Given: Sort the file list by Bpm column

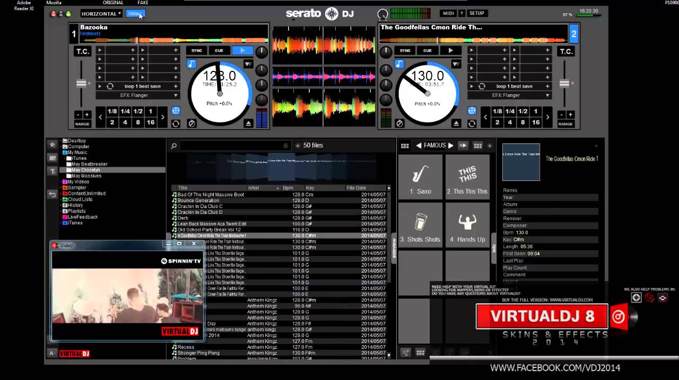Looking at the screenshot, I should (293, 188).
